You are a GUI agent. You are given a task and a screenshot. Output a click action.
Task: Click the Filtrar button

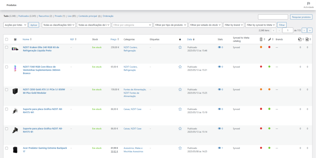(282, 25)
